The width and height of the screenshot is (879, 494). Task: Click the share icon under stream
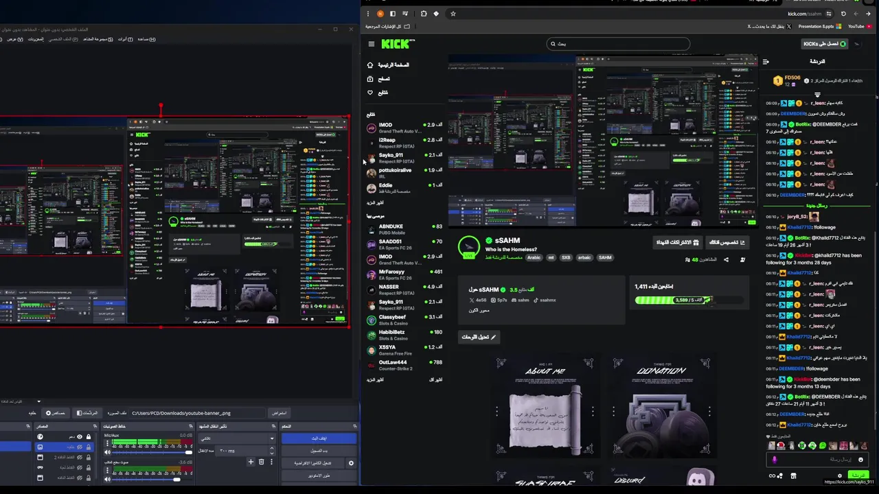(x=726, y=260)
